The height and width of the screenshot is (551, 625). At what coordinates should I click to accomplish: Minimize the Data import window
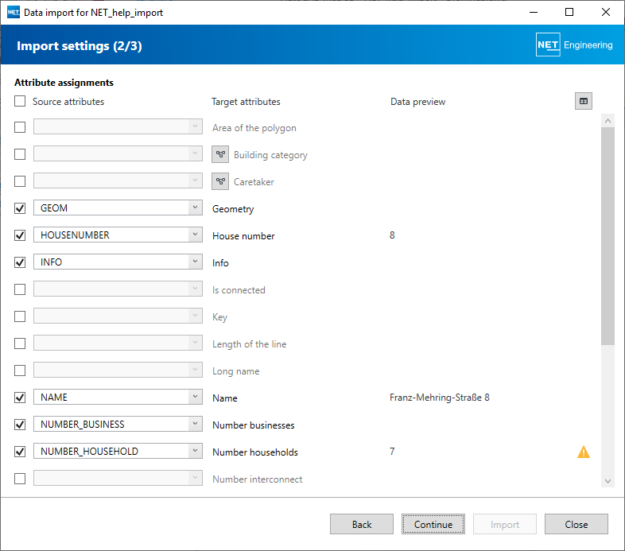pyautogui.click(x=534, y=13)
